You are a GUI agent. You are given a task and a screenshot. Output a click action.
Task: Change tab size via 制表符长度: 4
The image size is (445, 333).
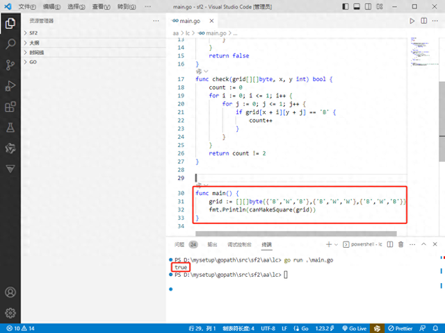238,328
